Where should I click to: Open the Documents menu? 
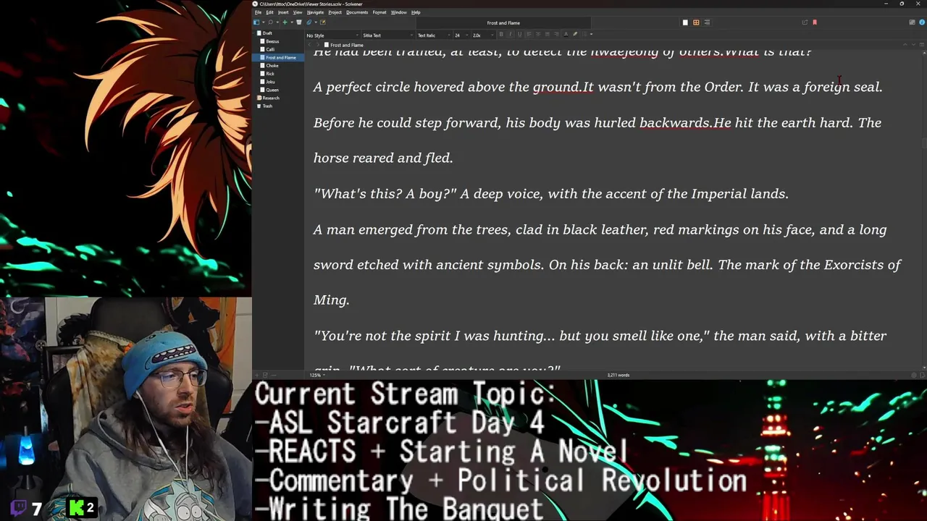tap(357, 12)
